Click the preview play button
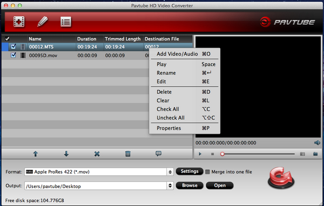 200,154
